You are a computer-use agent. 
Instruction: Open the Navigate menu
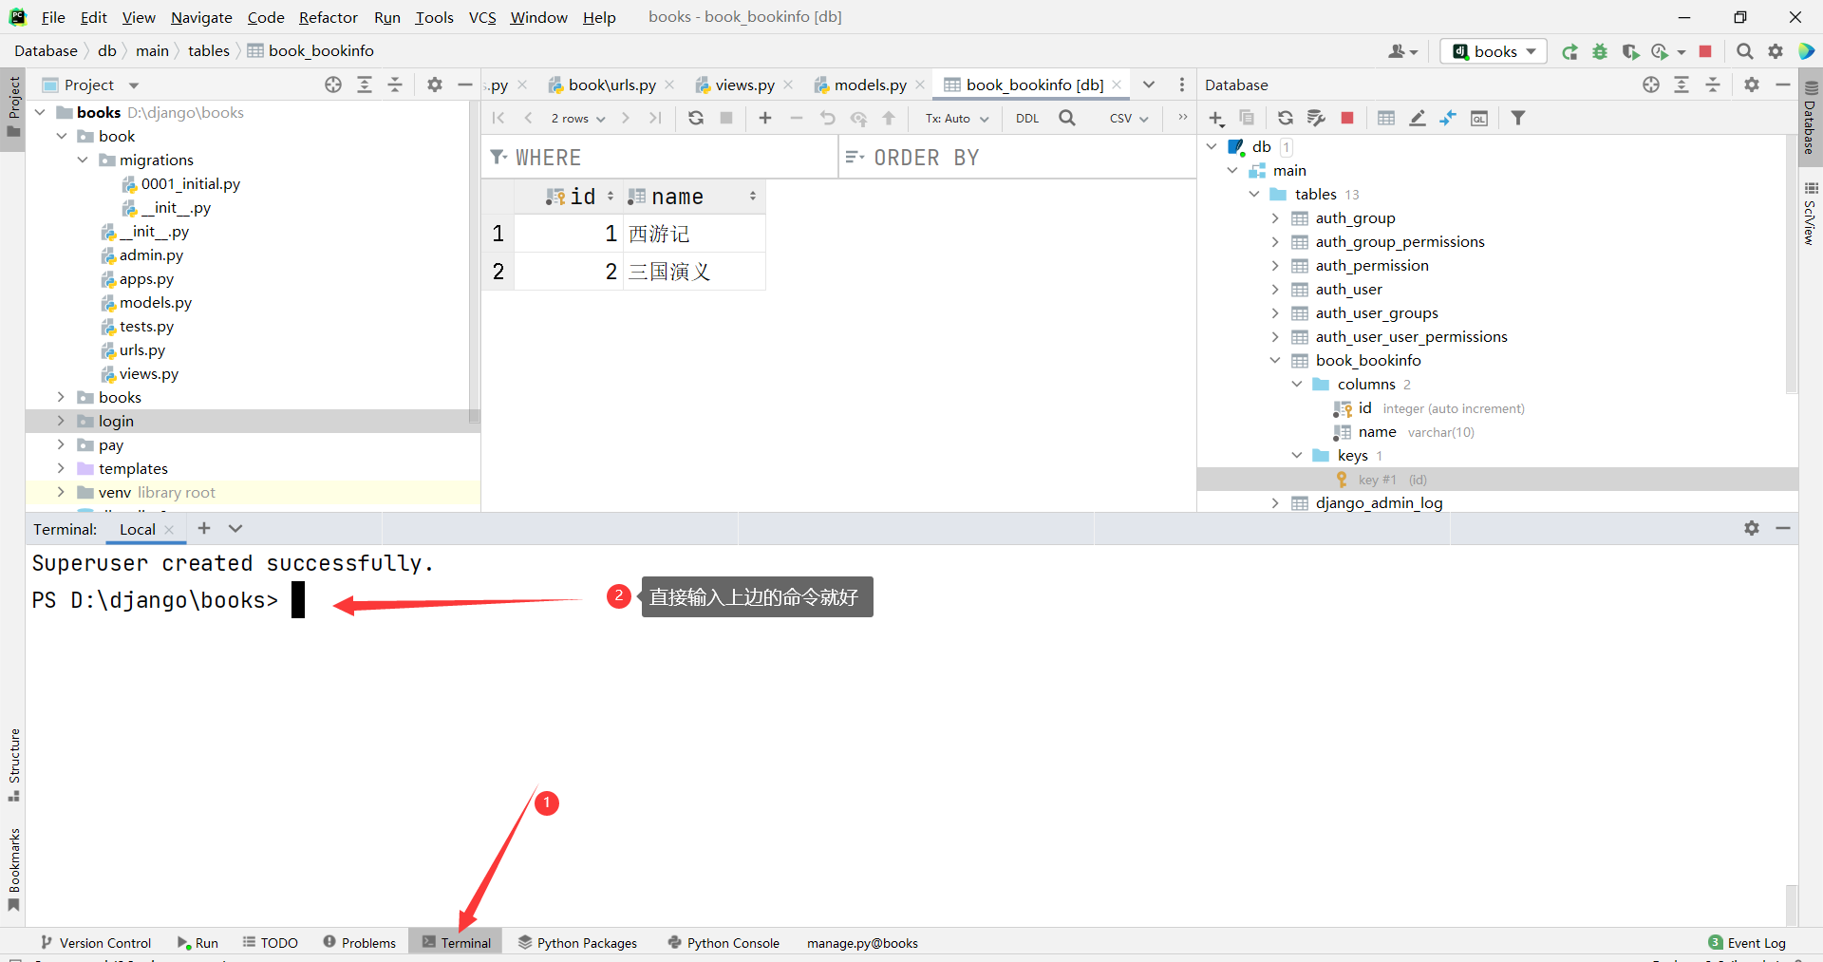click(201, 17)
